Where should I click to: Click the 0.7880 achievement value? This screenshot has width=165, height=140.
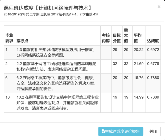click(153, 78)
